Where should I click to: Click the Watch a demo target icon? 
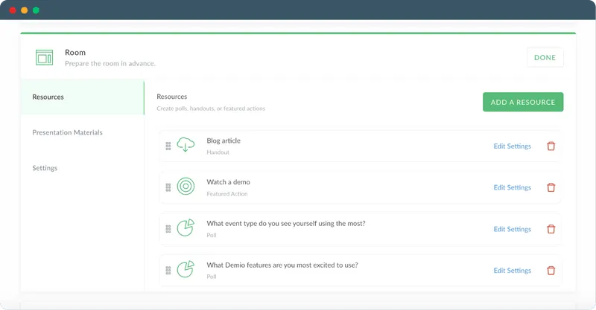(x=186, y=187)
